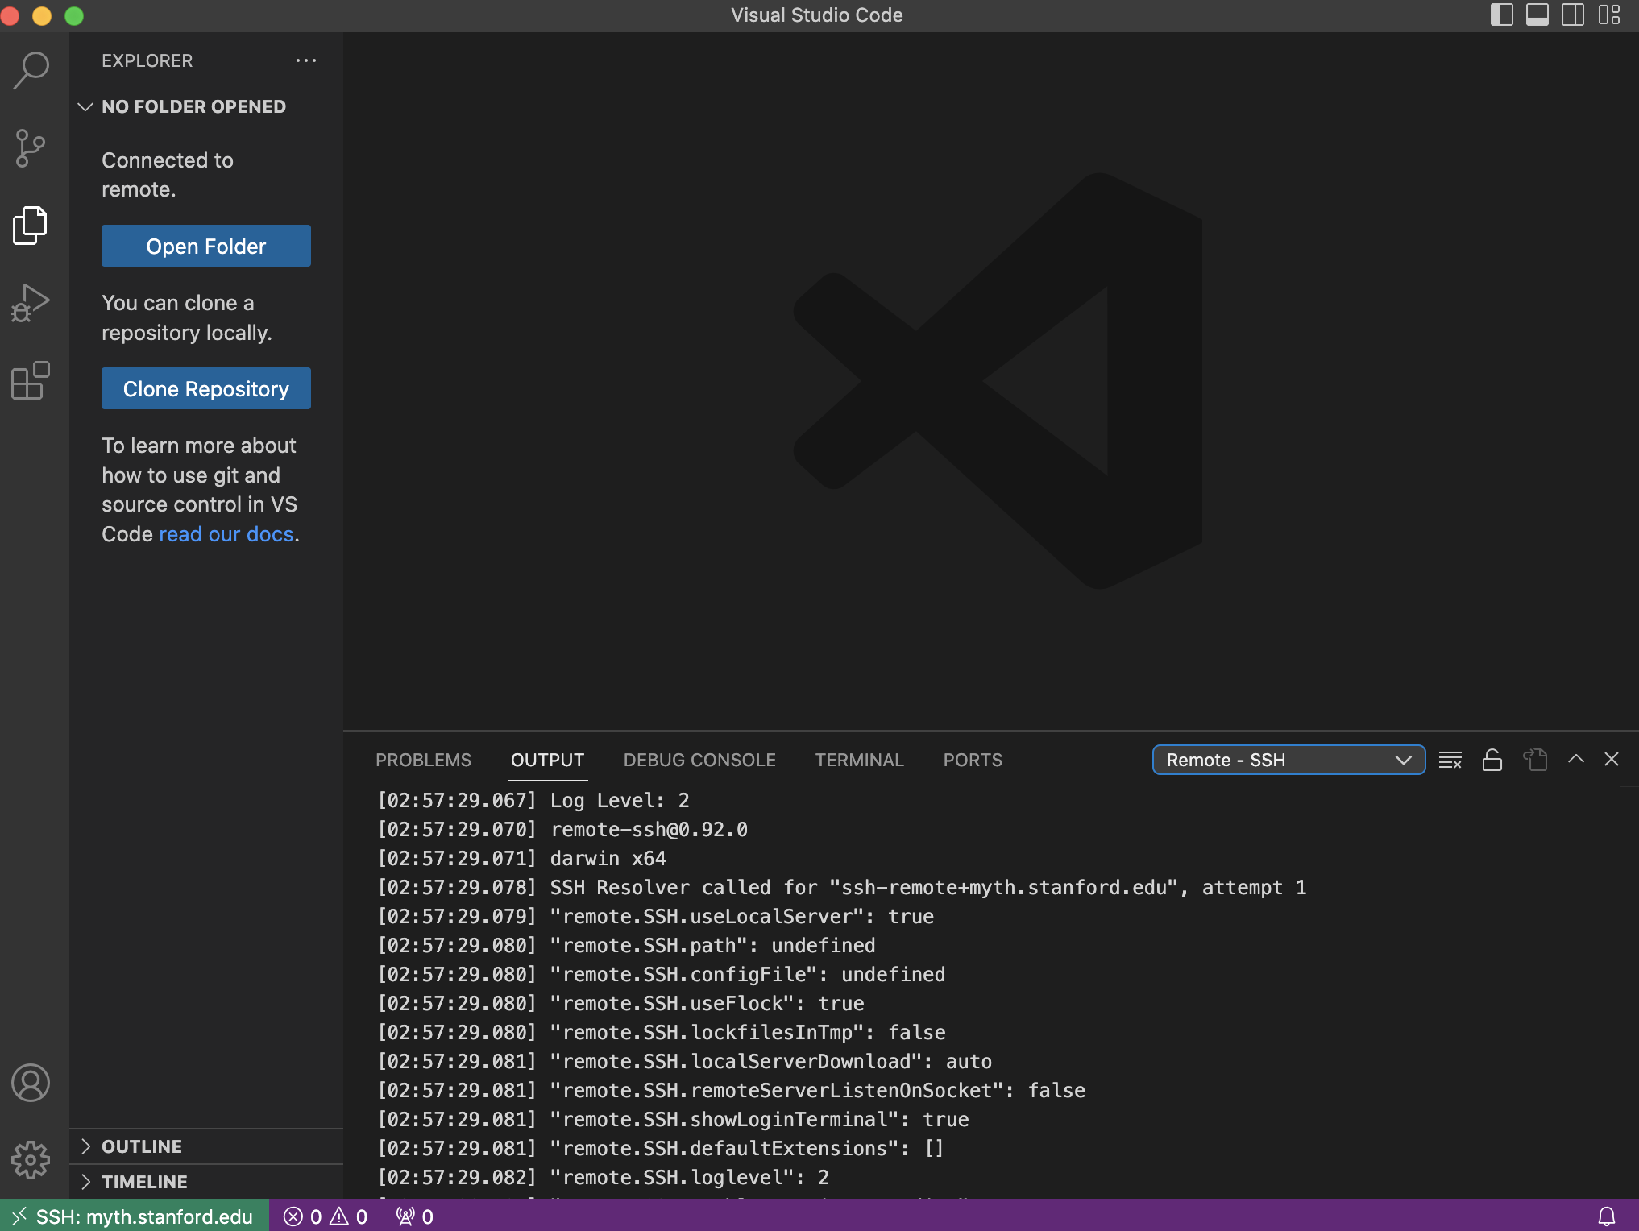
Task: Click the remote.SSH.showLoginTerminal log line
Action: point(674,1119)
